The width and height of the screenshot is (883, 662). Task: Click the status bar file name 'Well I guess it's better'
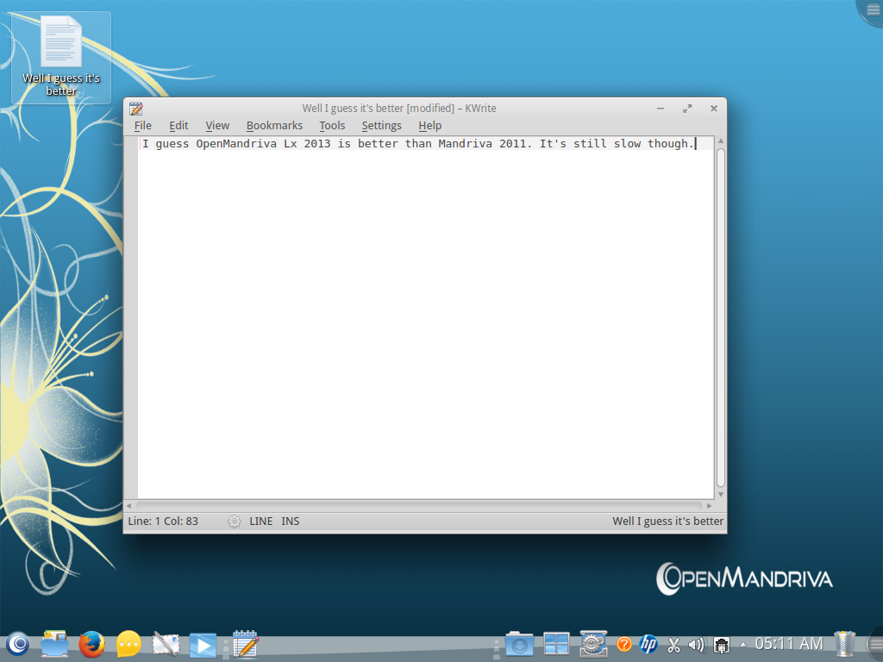tap(668, 521)
